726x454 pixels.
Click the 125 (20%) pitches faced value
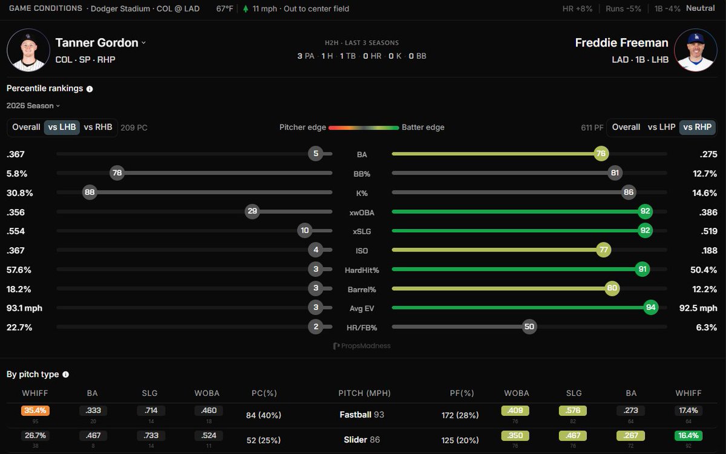[x=459, y=440]
